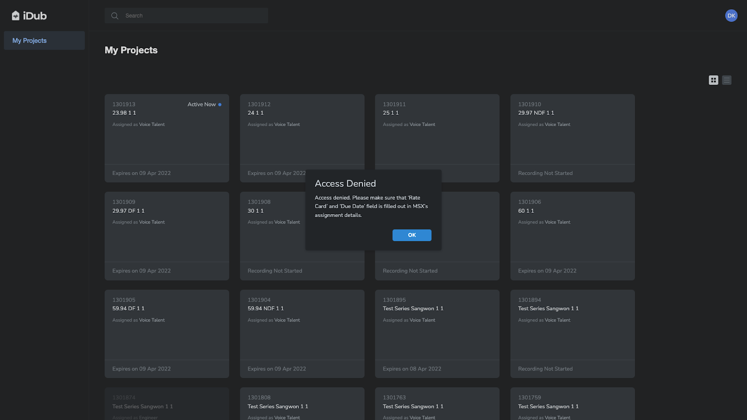Open project card 1301910
The height and width of the screenshot is (420, 747).
pyautogui.click(x=572, y=138)
